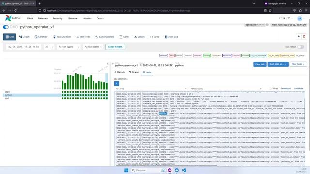310x174 pixels.
Task: Open the Mark state as dropdown
Action: click(x=278, y=64)
